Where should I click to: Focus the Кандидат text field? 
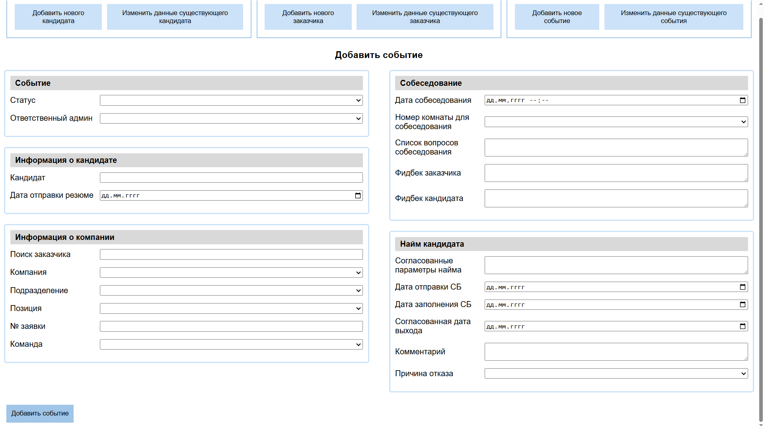[231, 178]
